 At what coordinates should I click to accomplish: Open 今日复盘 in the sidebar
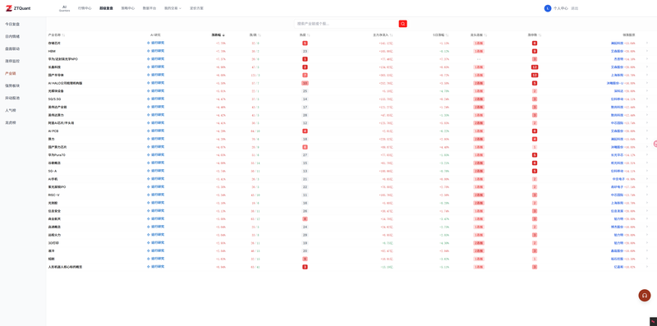[x=12, y=25]
